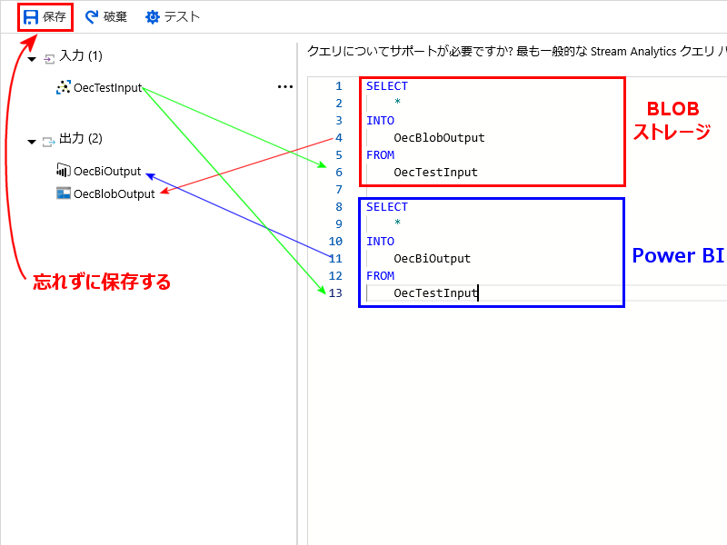
Task: Select the 保存 save label
Action: coord(55,17)
